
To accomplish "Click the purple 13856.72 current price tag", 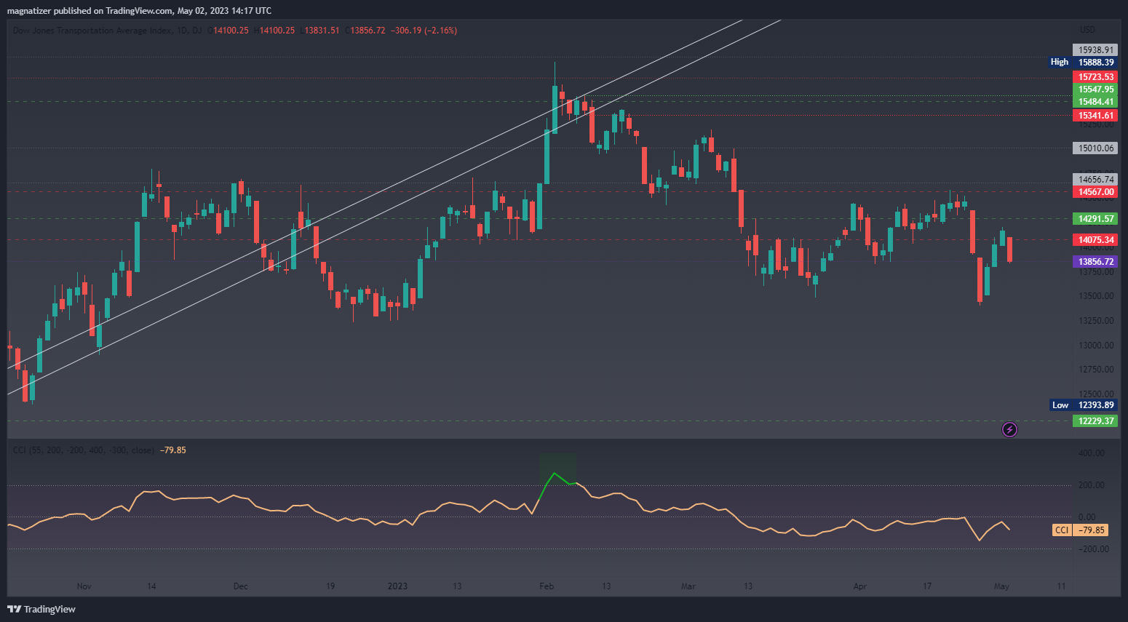I will (1095, 262).
